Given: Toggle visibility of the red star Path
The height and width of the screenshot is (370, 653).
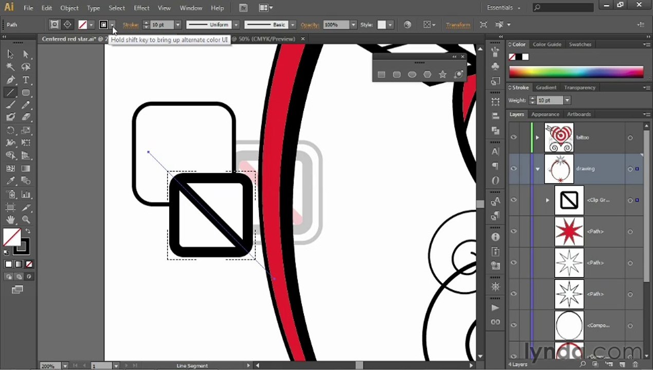Looking at the screenshot, I should pos(514,231).
